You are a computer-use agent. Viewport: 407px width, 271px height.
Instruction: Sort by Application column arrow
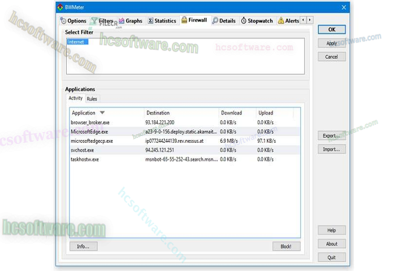tap(102, 112)
